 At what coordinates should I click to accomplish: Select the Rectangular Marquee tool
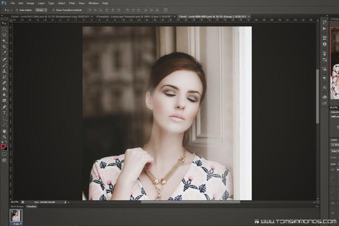(4, 29)
